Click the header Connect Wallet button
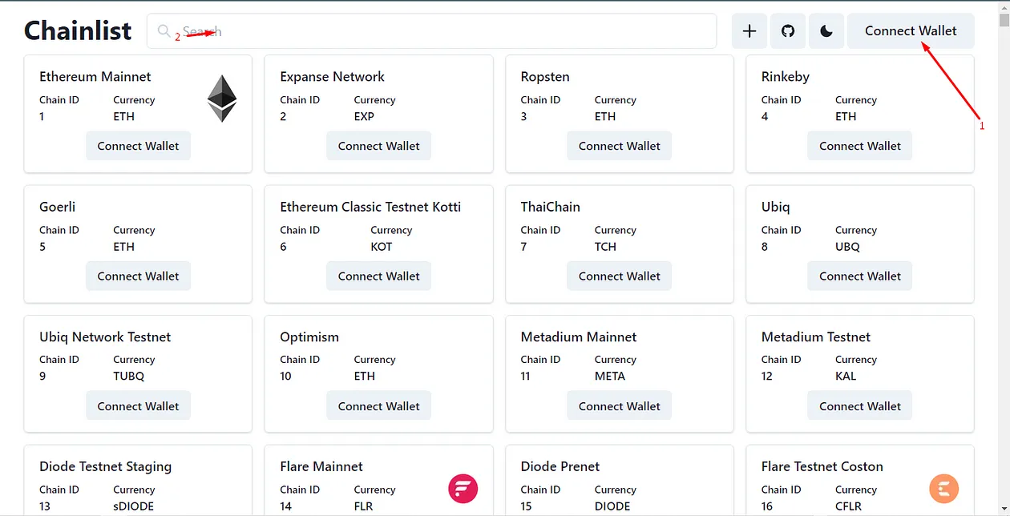Screen dimensions: 1010x516 pyautogui.click(x=911, y=31)
